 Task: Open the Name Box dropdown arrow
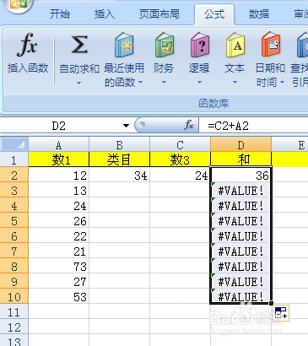click(x=126, y=126)
